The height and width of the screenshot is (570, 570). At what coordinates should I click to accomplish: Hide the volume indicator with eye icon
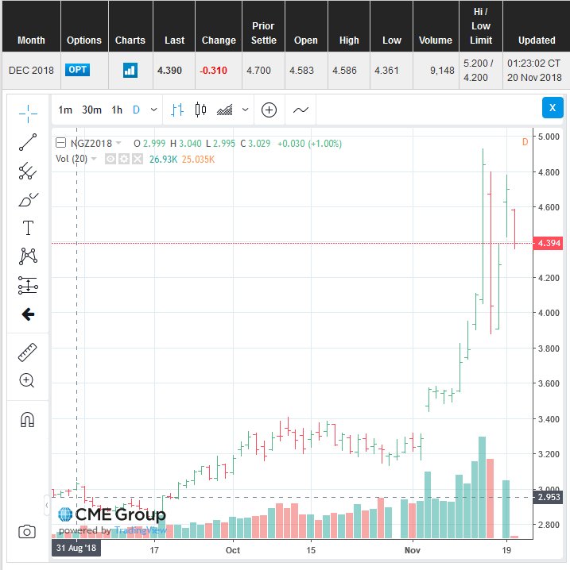click(x=111, y=159)
